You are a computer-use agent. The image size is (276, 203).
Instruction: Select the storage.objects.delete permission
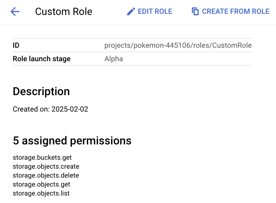click(46, 175)
